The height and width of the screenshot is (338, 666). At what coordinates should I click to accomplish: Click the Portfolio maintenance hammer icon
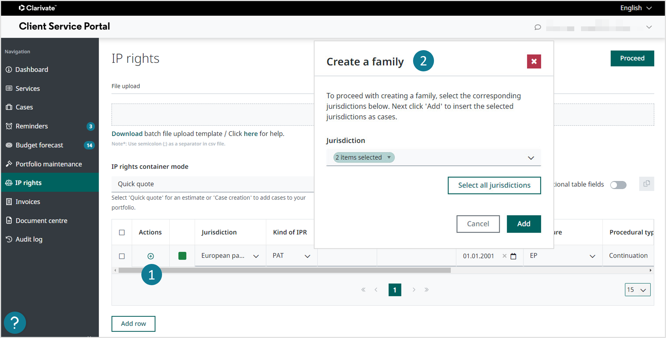pos(9,164)
